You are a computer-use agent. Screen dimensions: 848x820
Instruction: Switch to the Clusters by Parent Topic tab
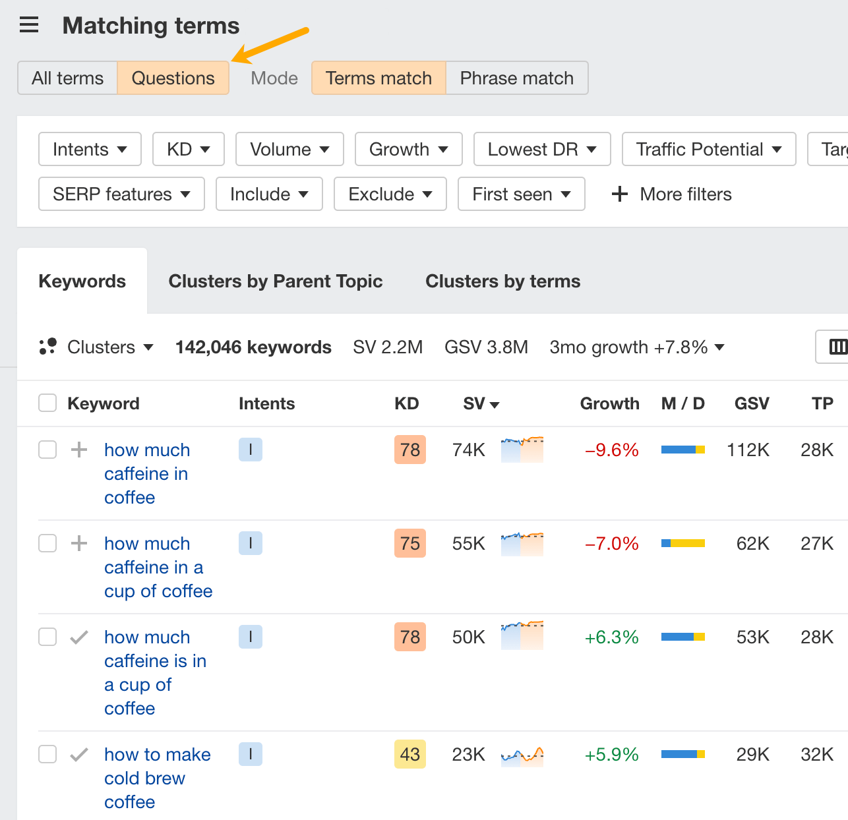[x=276, y=281]
